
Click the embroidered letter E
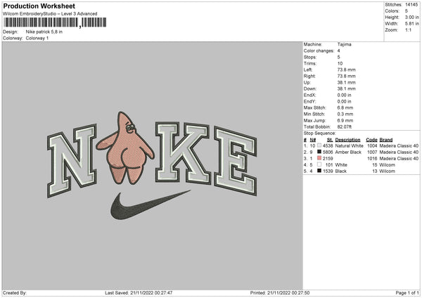(x=236, y=161)
